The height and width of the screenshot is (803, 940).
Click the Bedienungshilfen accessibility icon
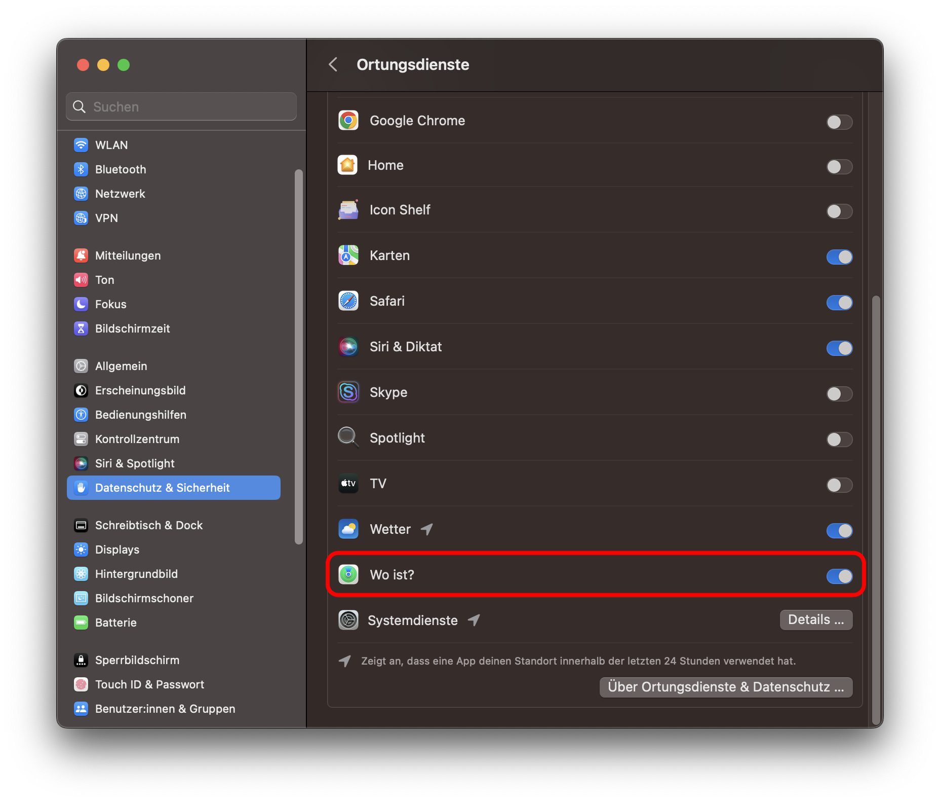(x=81, y=415)
